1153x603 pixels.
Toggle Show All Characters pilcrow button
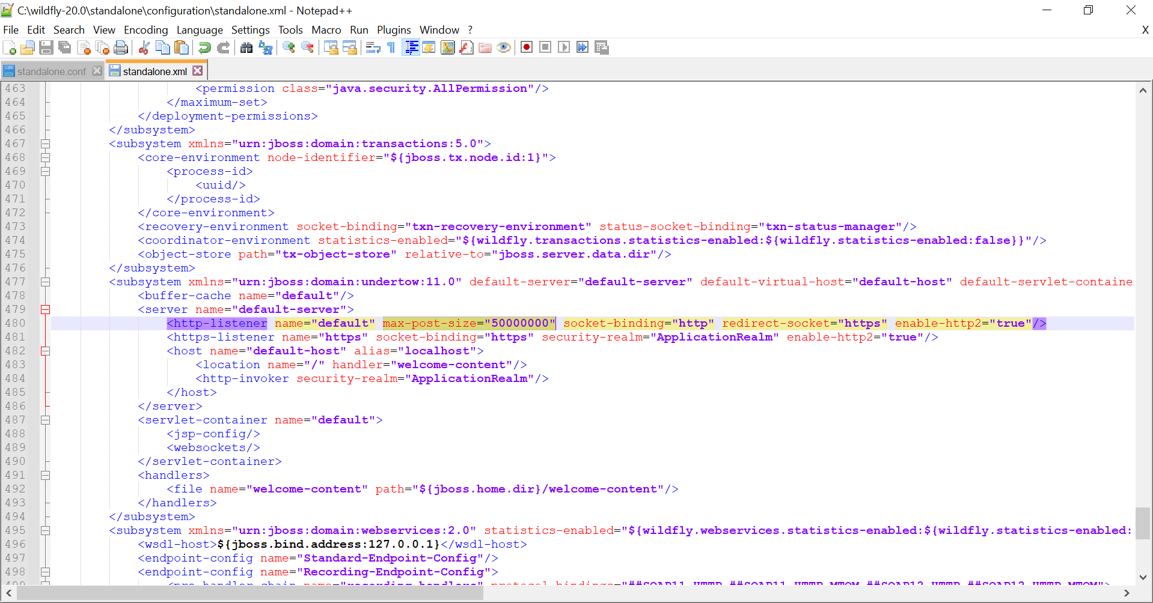click(391, 47)
